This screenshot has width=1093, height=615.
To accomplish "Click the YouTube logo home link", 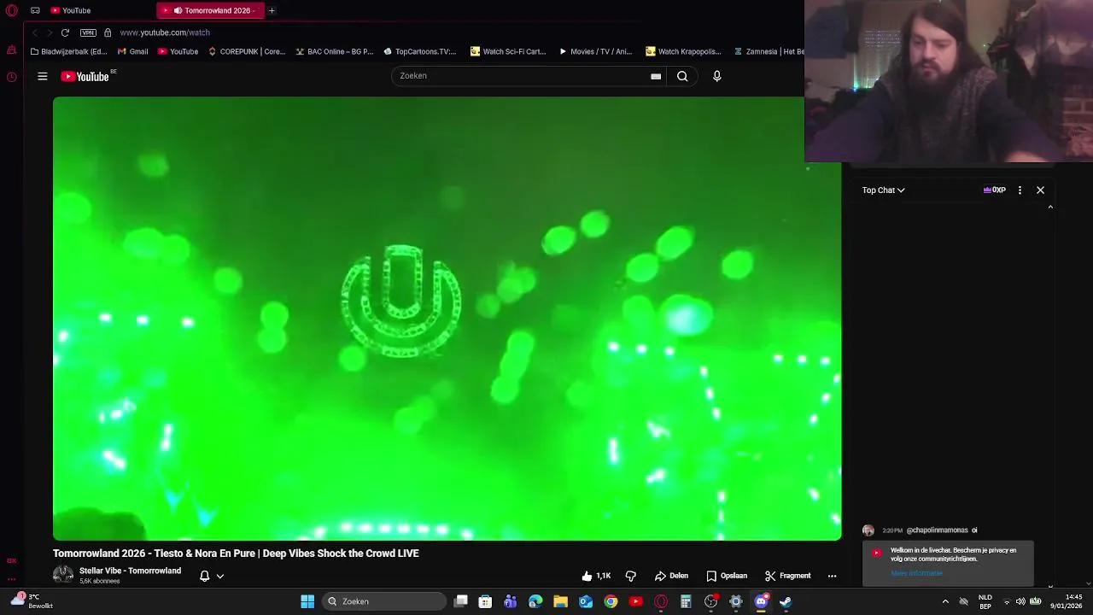I will click(85, 76).
